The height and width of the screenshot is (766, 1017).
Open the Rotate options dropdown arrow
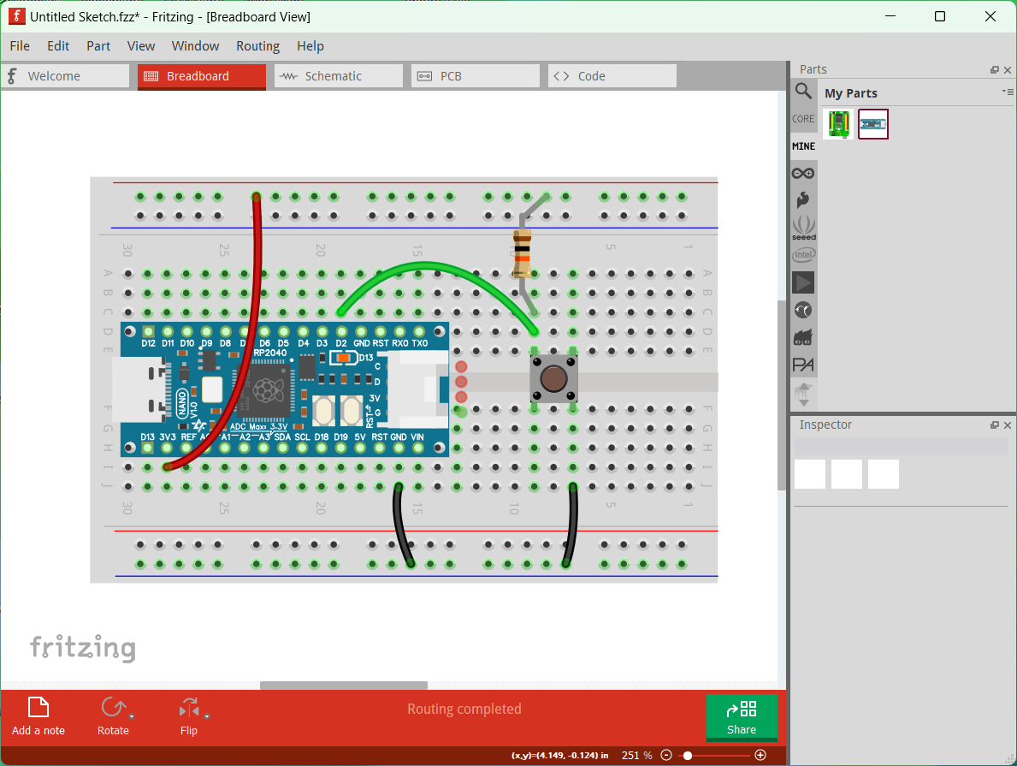pyautogui.click(x=132, y=716)
